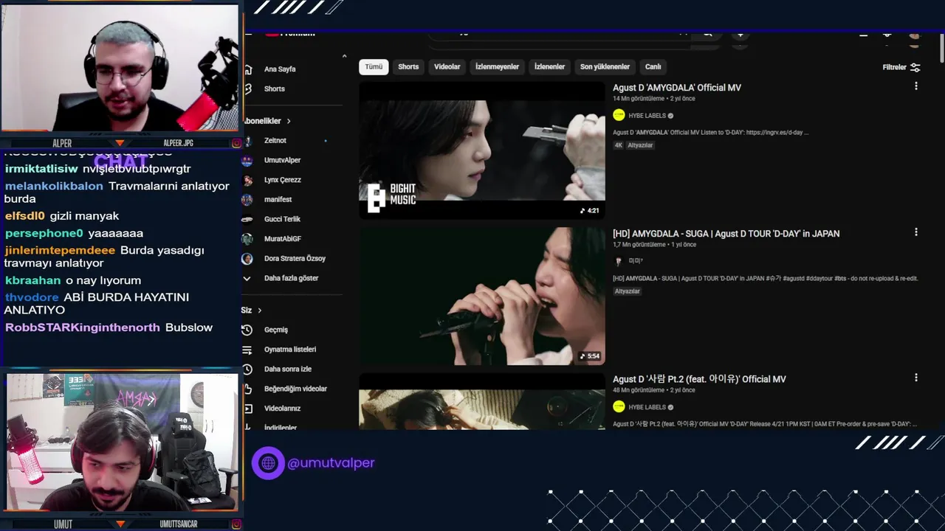Play the 사람 Pt.2 video thumbnail

(x=482, y=401)
